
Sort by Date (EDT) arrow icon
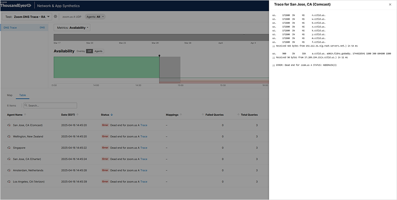[77, 115]
